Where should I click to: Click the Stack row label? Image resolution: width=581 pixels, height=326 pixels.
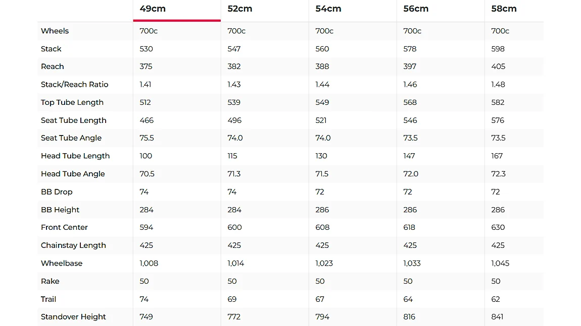click(x=51, y=49)
